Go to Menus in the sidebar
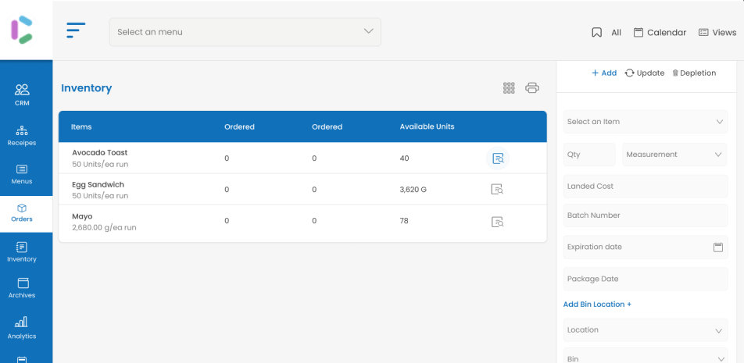744x363 pixels. click(x=22, y=174)
